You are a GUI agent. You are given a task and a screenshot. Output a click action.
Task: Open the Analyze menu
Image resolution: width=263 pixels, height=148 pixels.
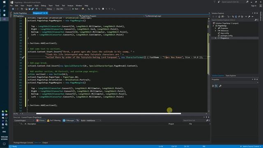(x=70, y=5)
